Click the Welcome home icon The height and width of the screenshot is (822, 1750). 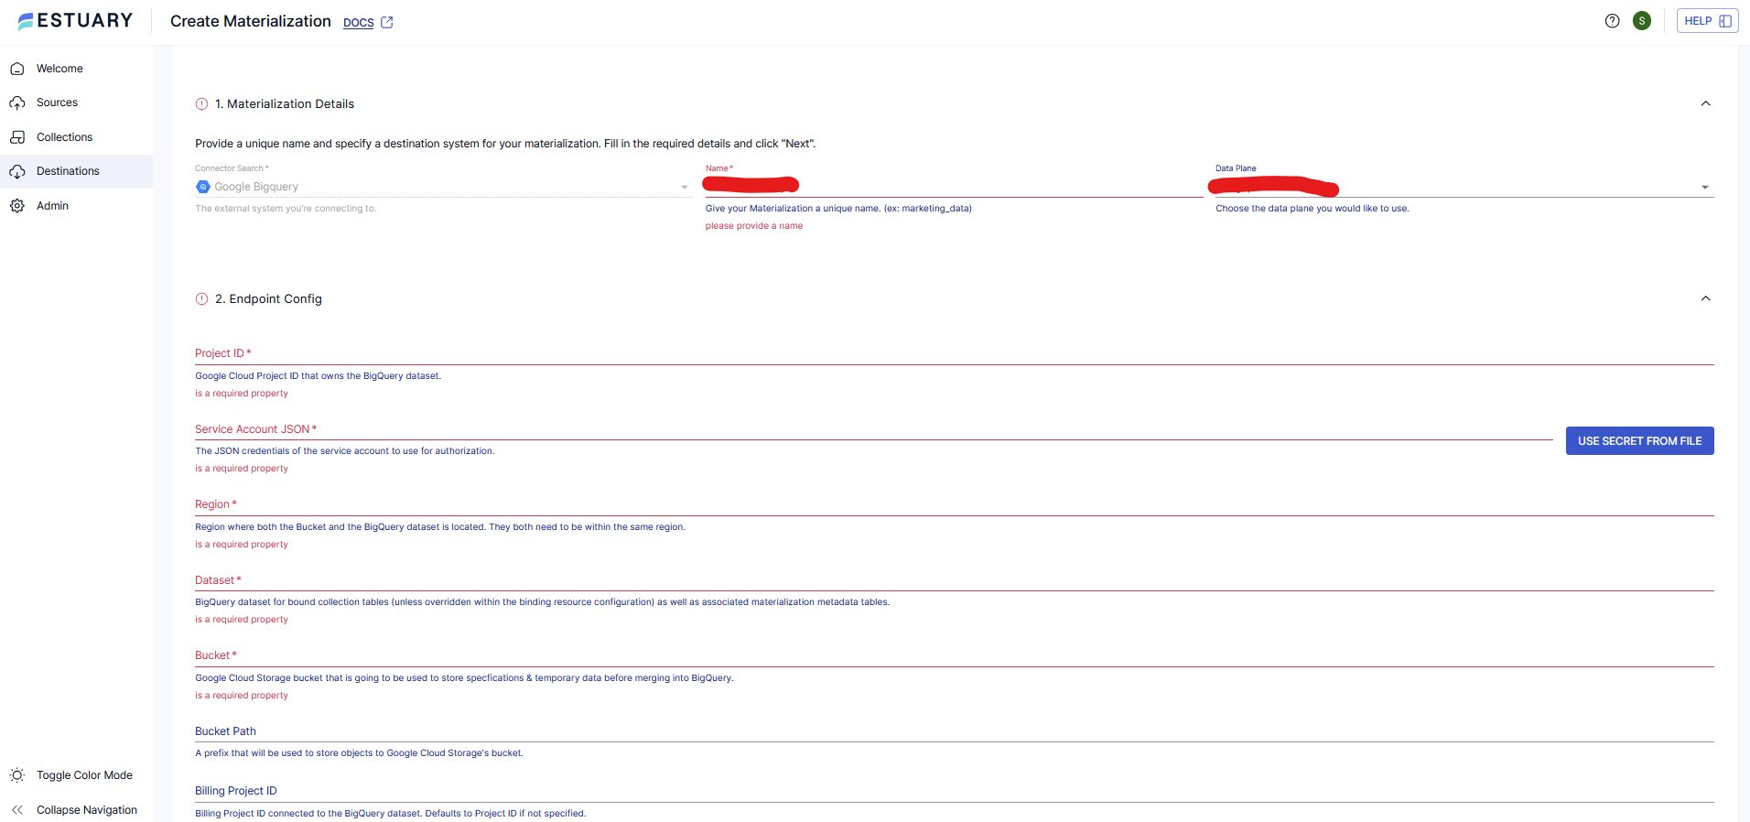click(x=17, y=69)
